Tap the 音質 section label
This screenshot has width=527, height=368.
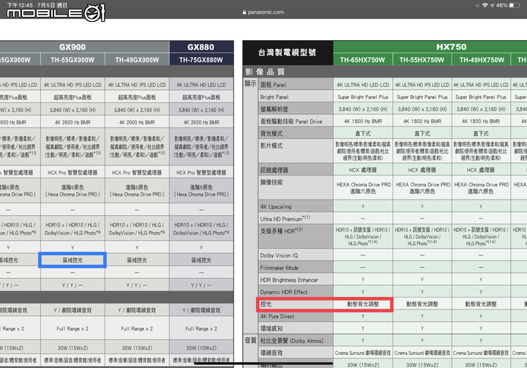[250, 340]
